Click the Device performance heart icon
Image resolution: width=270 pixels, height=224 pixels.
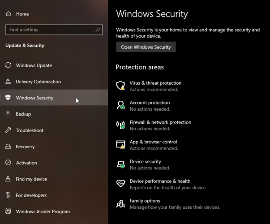(120, 183)
